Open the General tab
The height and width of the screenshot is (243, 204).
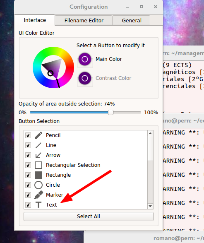pyautogui.click(x=132, y=20)
